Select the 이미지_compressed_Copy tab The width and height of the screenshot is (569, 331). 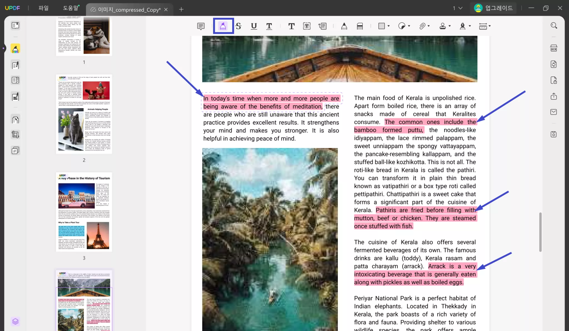point(129,9)
